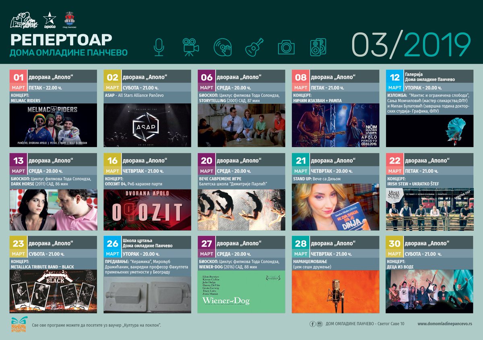Click the Apolo star logo
The height and width of the screenshot is (340, 483).
point(50,20)
